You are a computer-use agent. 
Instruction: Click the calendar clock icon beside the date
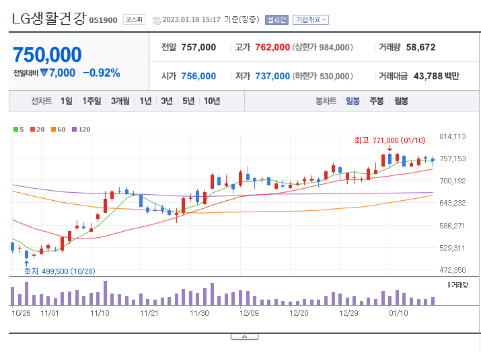pos(157,21)
